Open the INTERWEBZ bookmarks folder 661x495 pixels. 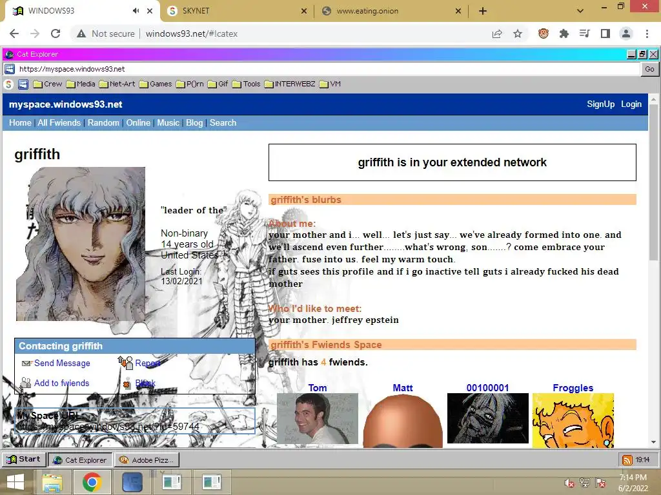click(x=290, y=84)
